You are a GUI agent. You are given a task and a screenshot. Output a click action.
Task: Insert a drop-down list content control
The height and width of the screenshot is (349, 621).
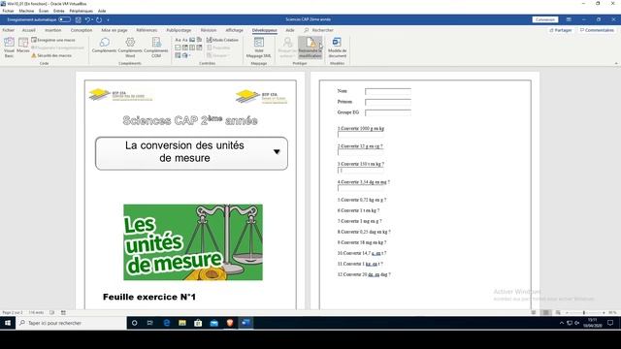[192, 48]
